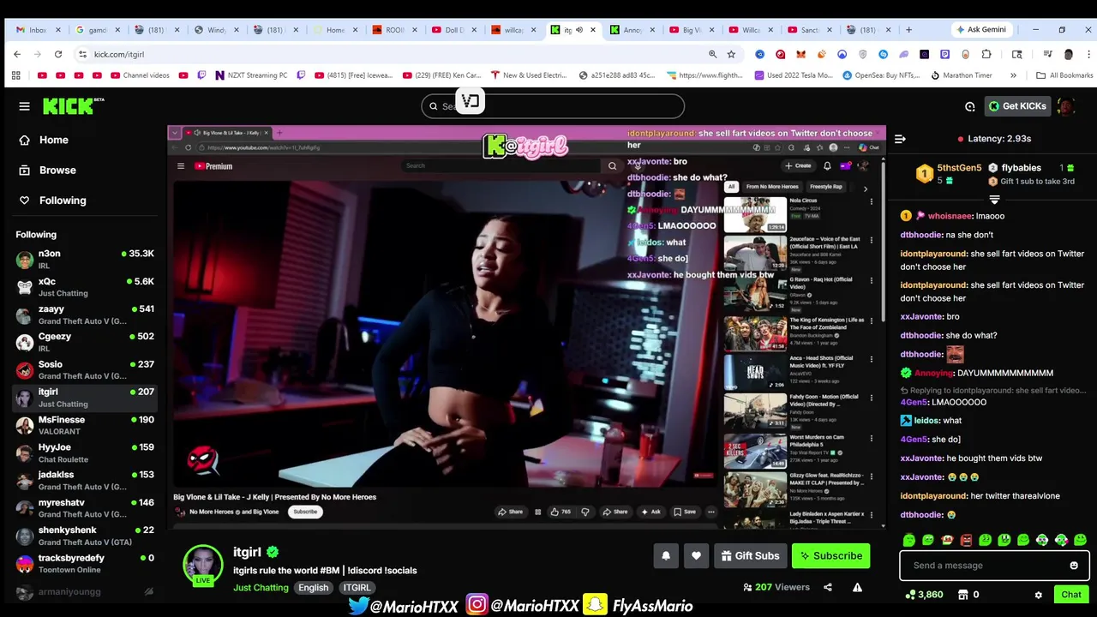Click the MetaMask fox extension icon
The image size is (1097, 617).
(800, 54)
